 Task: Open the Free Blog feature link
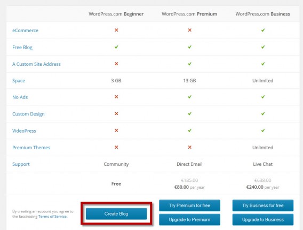(22, 48)
